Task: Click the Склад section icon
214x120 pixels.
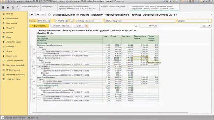Action: click(4, 37)
